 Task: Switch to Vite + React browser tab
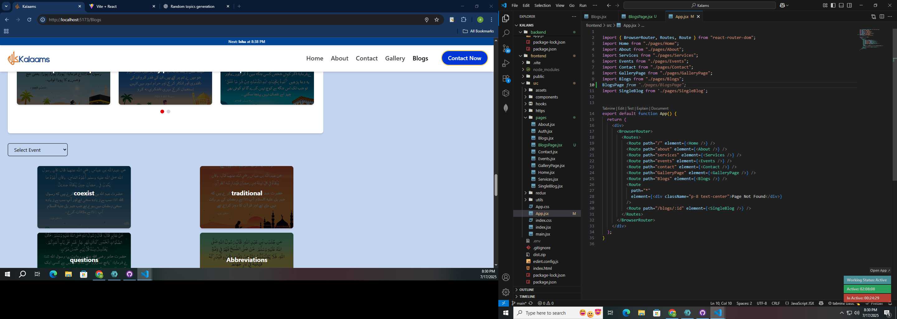(122, 6)
